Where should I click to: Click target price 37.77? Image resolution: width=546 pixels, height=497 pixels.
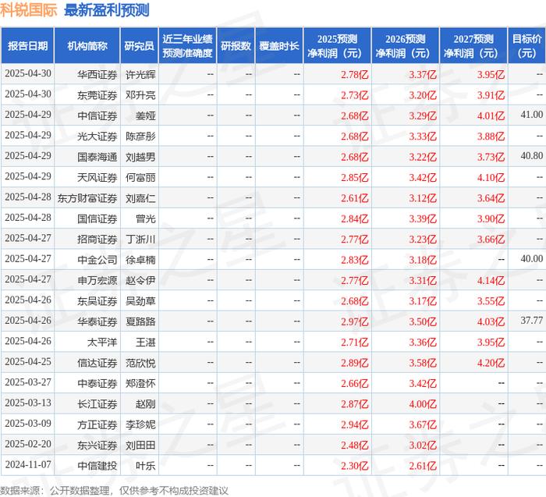coord(532,321)
